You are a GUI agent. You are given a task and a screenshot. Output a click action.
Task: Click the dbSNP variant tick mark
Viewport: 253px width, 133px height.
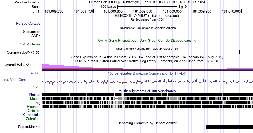click(x=239, y=52)
